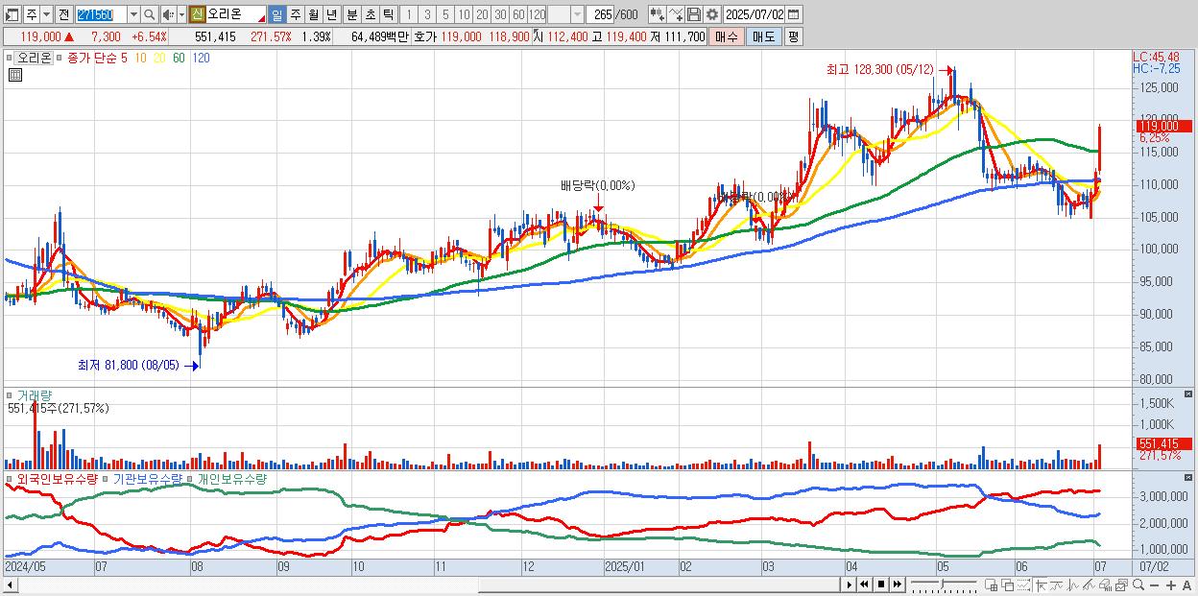Click the 오리온 chart legend label
This screenshot has width=1198, height=596.
35,58
